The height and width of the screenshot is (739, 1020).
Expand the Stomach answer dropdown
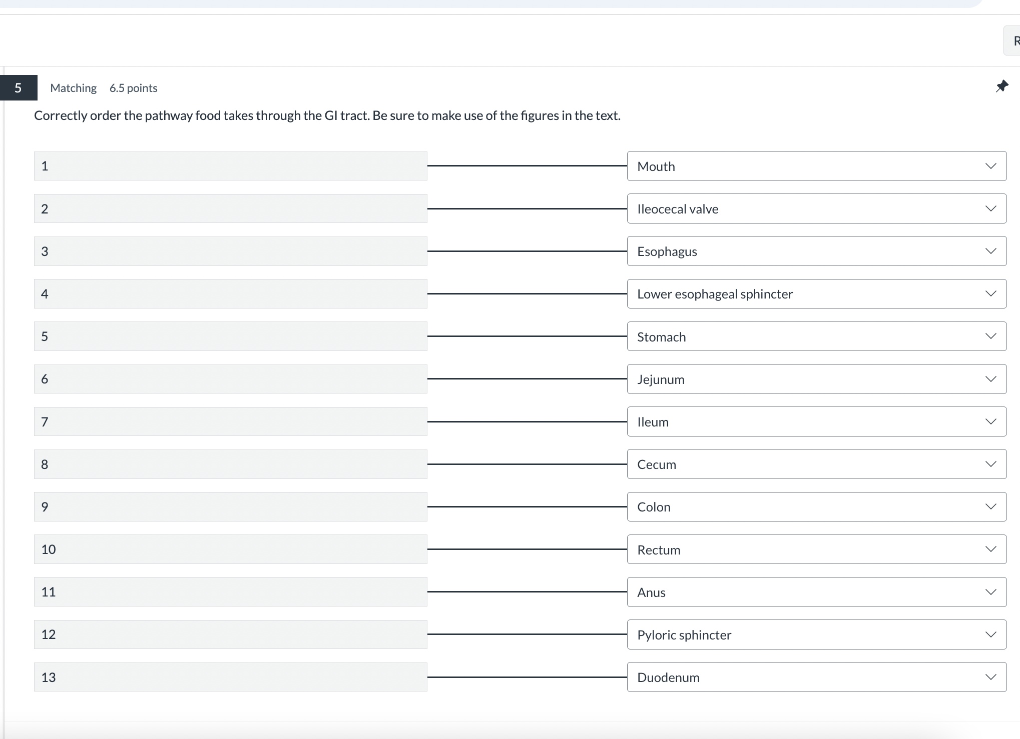tap(991, 336)
